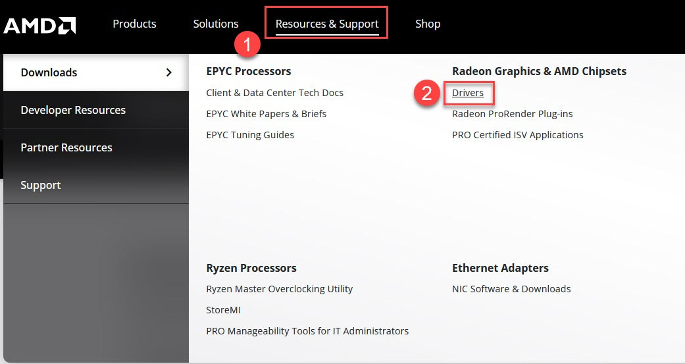Open PRO Manageability Tools for IT Administrators
This screenshot has width=685, height=364.
point(307,331)
